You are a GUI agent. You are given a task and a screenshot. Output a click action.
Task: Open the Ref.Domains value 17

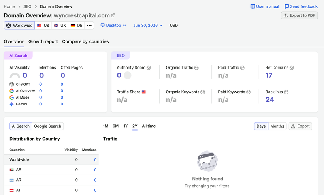point(269,75)
